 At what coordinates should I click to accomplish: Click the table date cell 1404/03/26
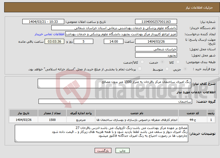[x=23, y=120]
